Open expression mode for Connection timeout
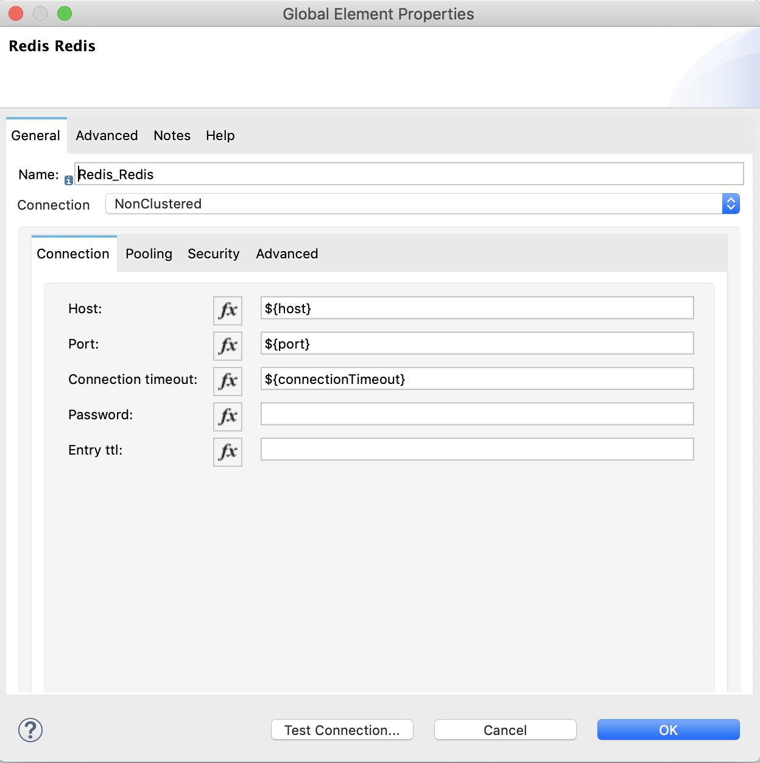This screenshot has width=760, height=763. (227, 381)
